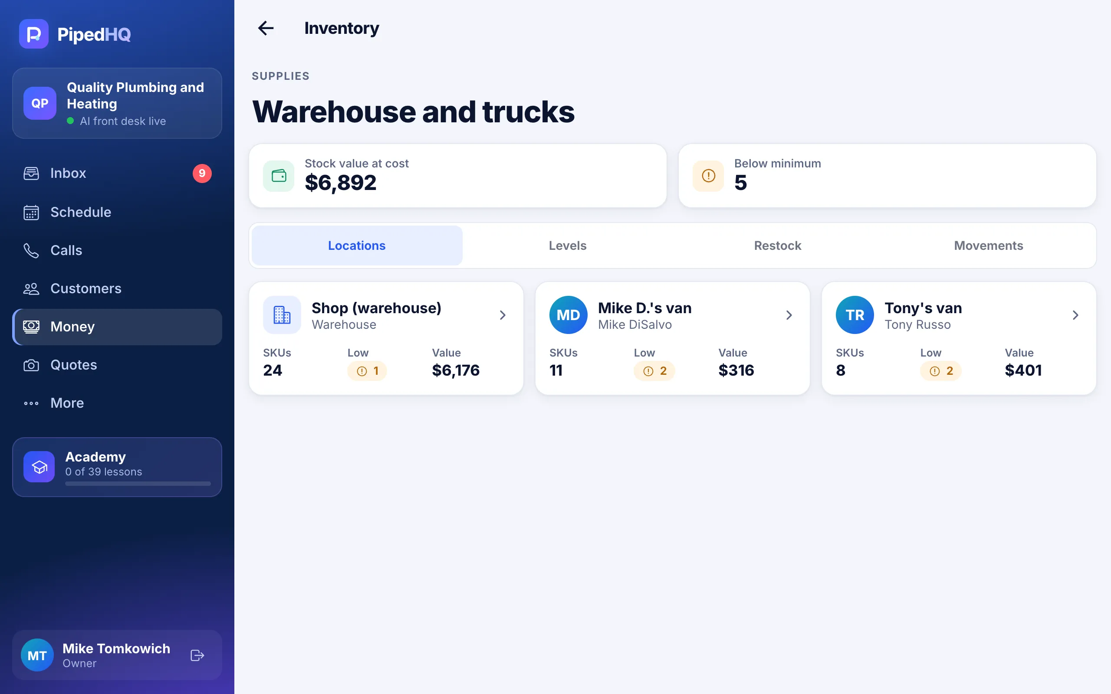The width and height of the screenshot is (1111, 694).
Task: Click the Academy lessons progress bar
Action: click(138, 484)
